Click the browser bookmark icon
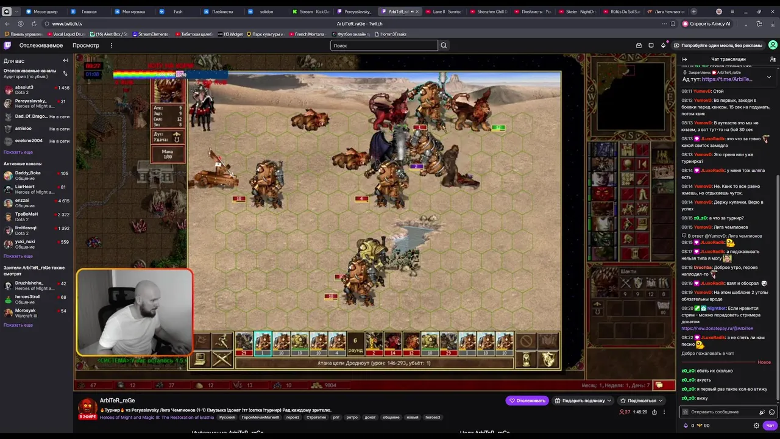 point(673,24)
